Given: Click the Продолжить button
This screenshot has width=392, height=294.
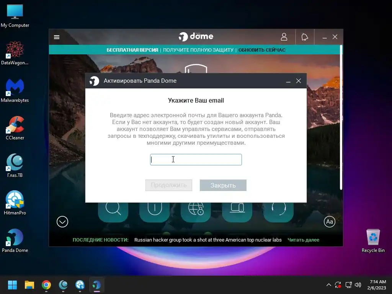Looking at the screenshot, I should [169, 185].
